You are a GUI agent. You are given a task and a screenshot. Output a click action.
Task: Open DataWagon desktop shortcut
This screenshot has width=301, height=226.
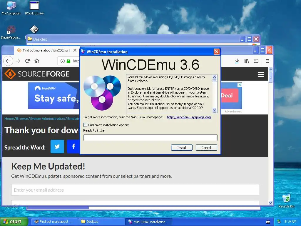(x=11, y=32)
